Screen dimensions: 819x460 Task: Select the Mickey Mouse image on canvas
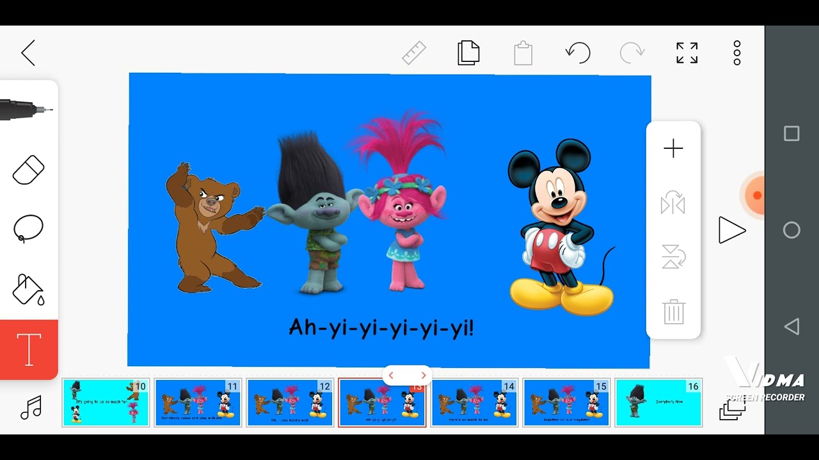(561, 227)
